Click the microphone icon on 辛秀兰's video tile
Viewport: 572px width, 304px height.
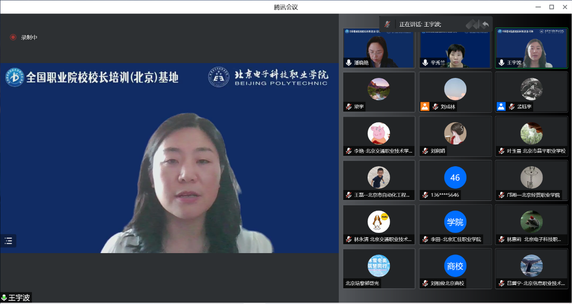click(425, 63)
